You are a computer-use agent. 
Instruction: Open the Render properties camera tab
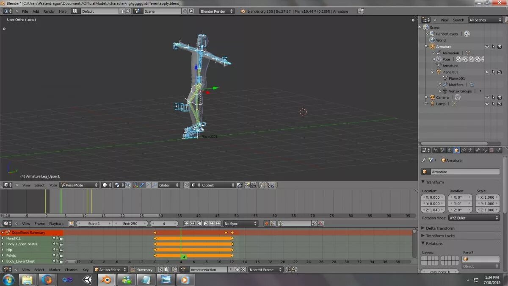pos(436,150)
